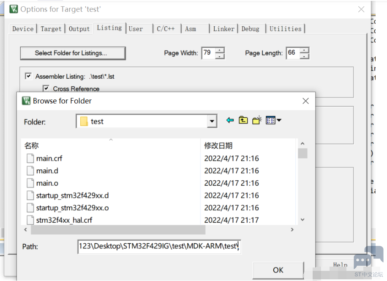The height and width of the screenshot is (281, 387).
Task: Click the horizontal scroll right arrow
Action: [x=292, y=230]
